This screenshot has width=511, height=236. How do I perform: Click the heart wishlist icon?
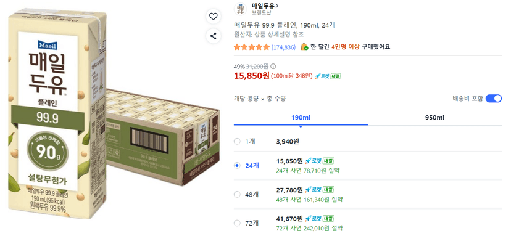(213, 17)
